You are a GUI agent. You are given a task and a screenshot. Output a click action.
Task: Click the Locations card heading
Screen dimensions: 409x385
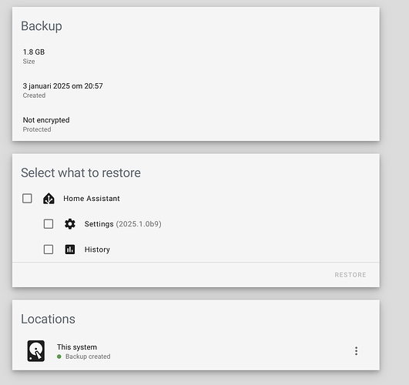click(48, 319)
